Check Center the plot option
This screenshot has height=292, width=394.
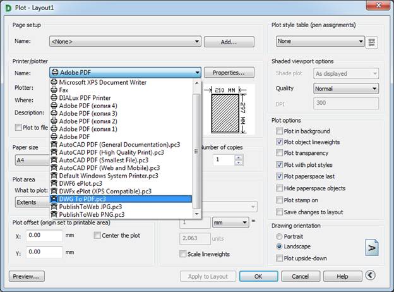[x=97, y=235]
